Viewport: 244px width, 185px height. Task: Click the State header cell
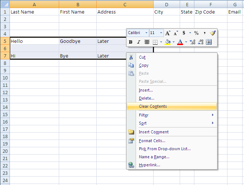click(187, 12)
